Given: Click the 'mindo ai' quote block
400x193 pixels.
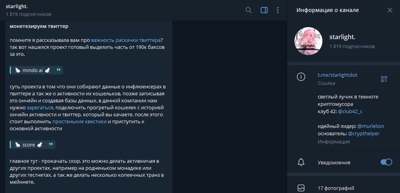Looking at the screenshot, I should tap(36, 71).
